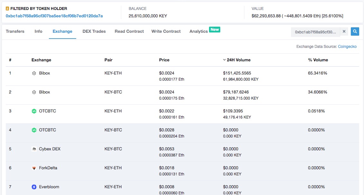The width and height of the screenshot is (364, 195).
Task: Click OTCBTC logo in row 4
Action: click(x=34, y=130)
